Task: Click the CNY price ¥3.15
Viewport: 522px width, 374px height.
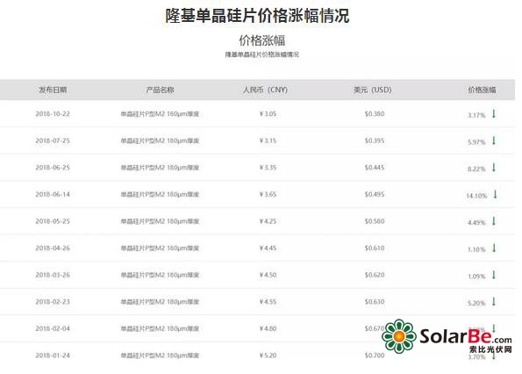Action: click(x=268, y=140)
